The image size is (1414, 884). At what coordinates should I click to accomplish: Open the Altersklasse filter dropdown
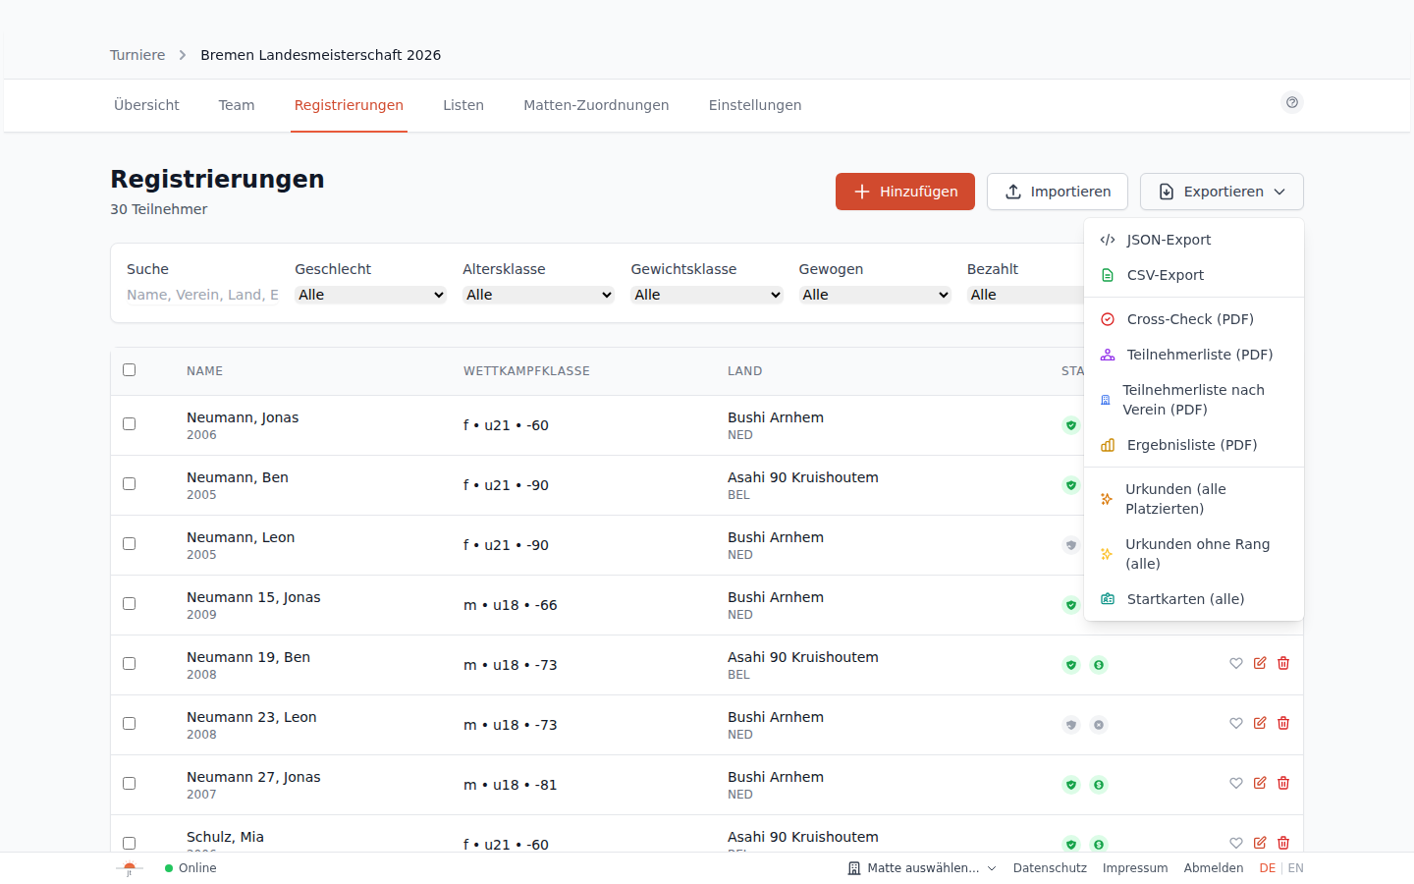coord(539,295)
